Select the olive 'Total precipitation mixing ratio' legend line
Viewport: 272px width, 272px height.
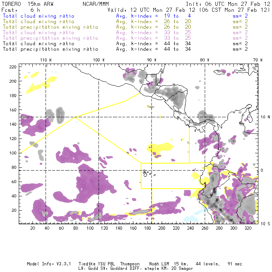coord(50,27)
